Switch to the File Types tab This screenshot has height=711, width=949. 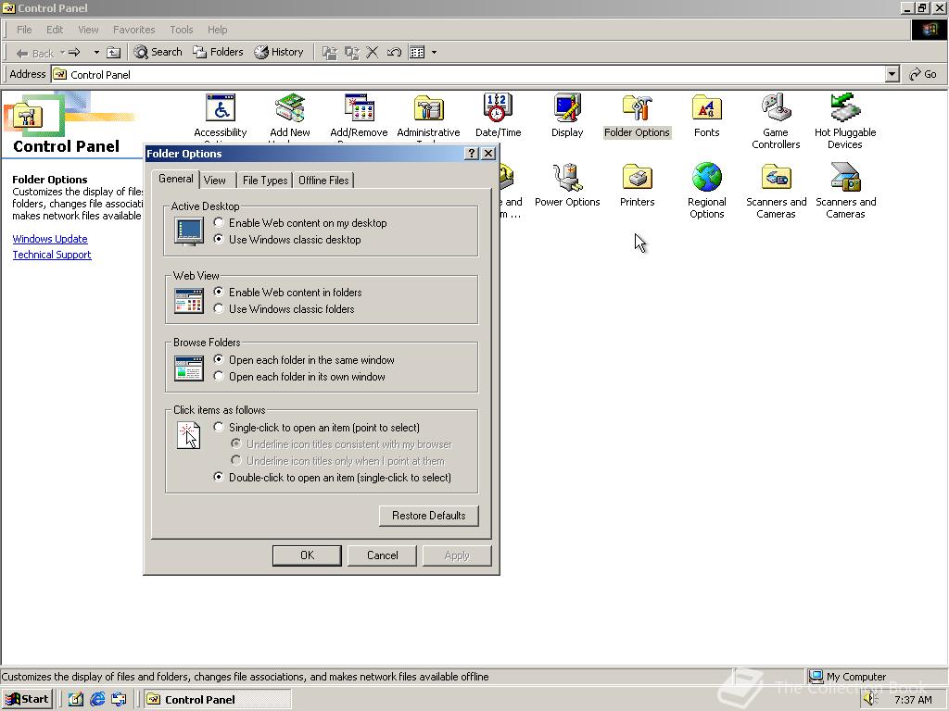coord(264,181)
